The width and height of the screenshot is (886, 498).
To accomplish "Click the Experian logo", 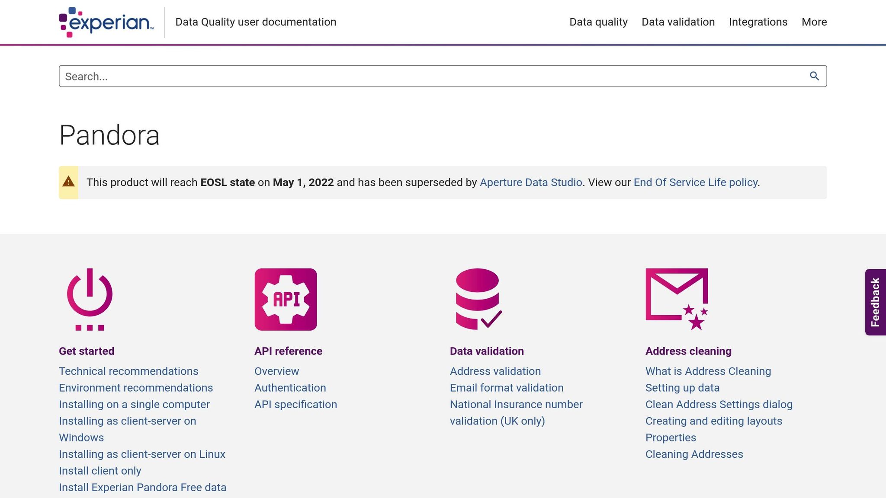I will click(x=106, y=22).
